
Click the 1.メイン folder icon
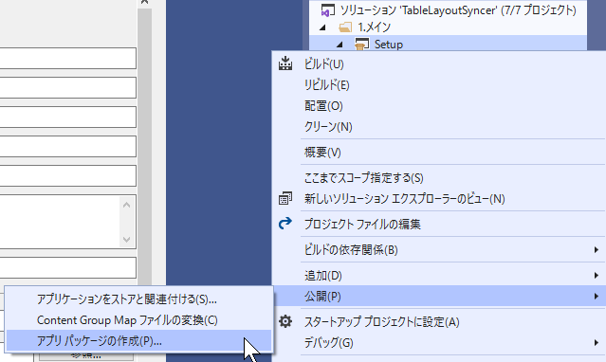(345, 27)
